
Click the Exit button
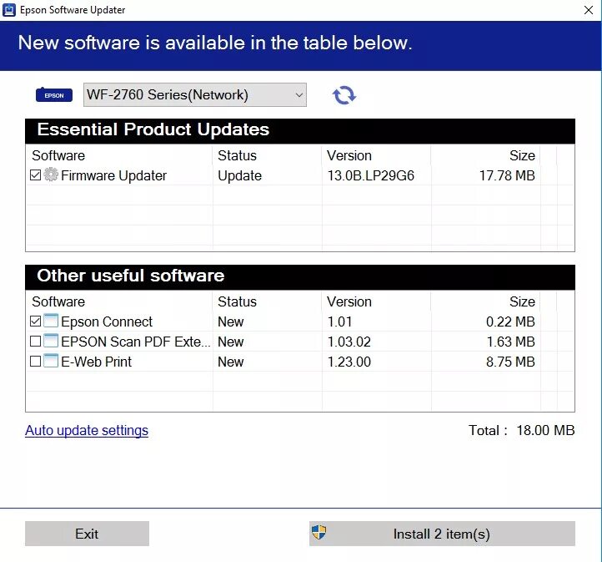click(x=88, y=534)
